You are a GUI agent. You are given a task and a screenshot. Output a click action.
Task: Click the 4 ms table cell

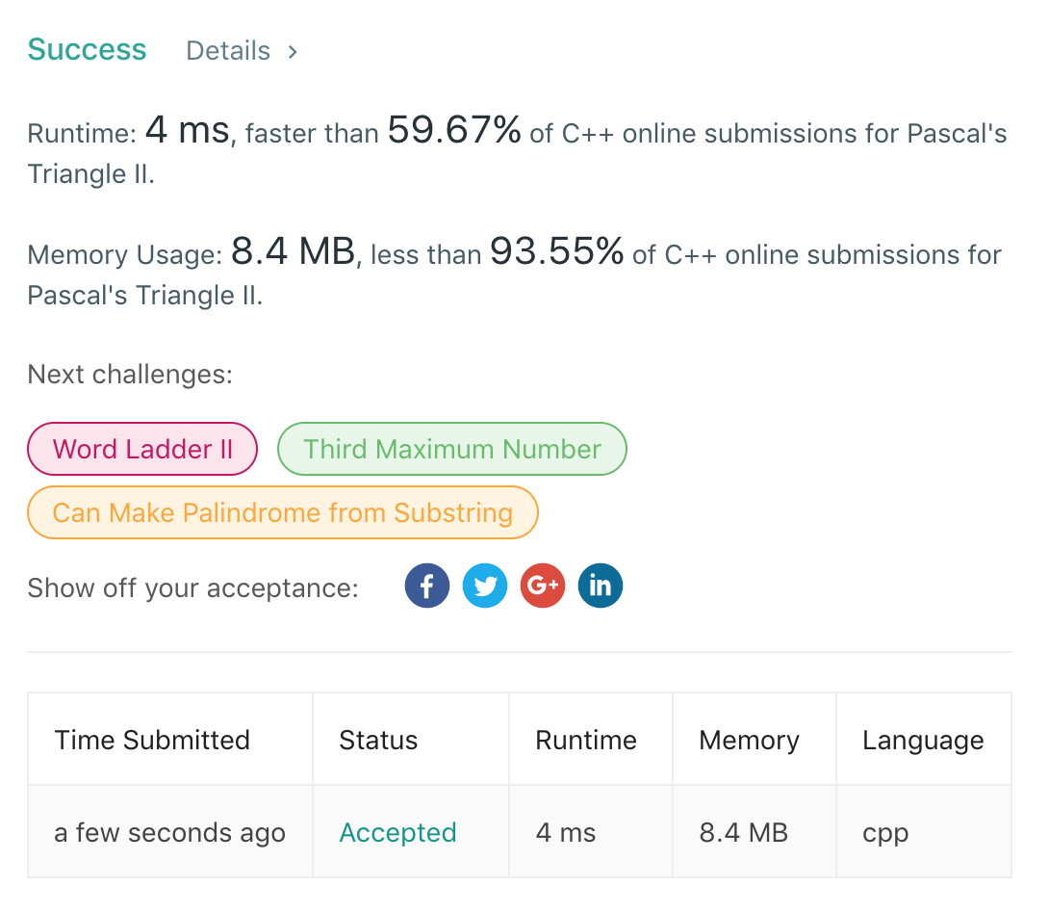(x=566, y=832)
